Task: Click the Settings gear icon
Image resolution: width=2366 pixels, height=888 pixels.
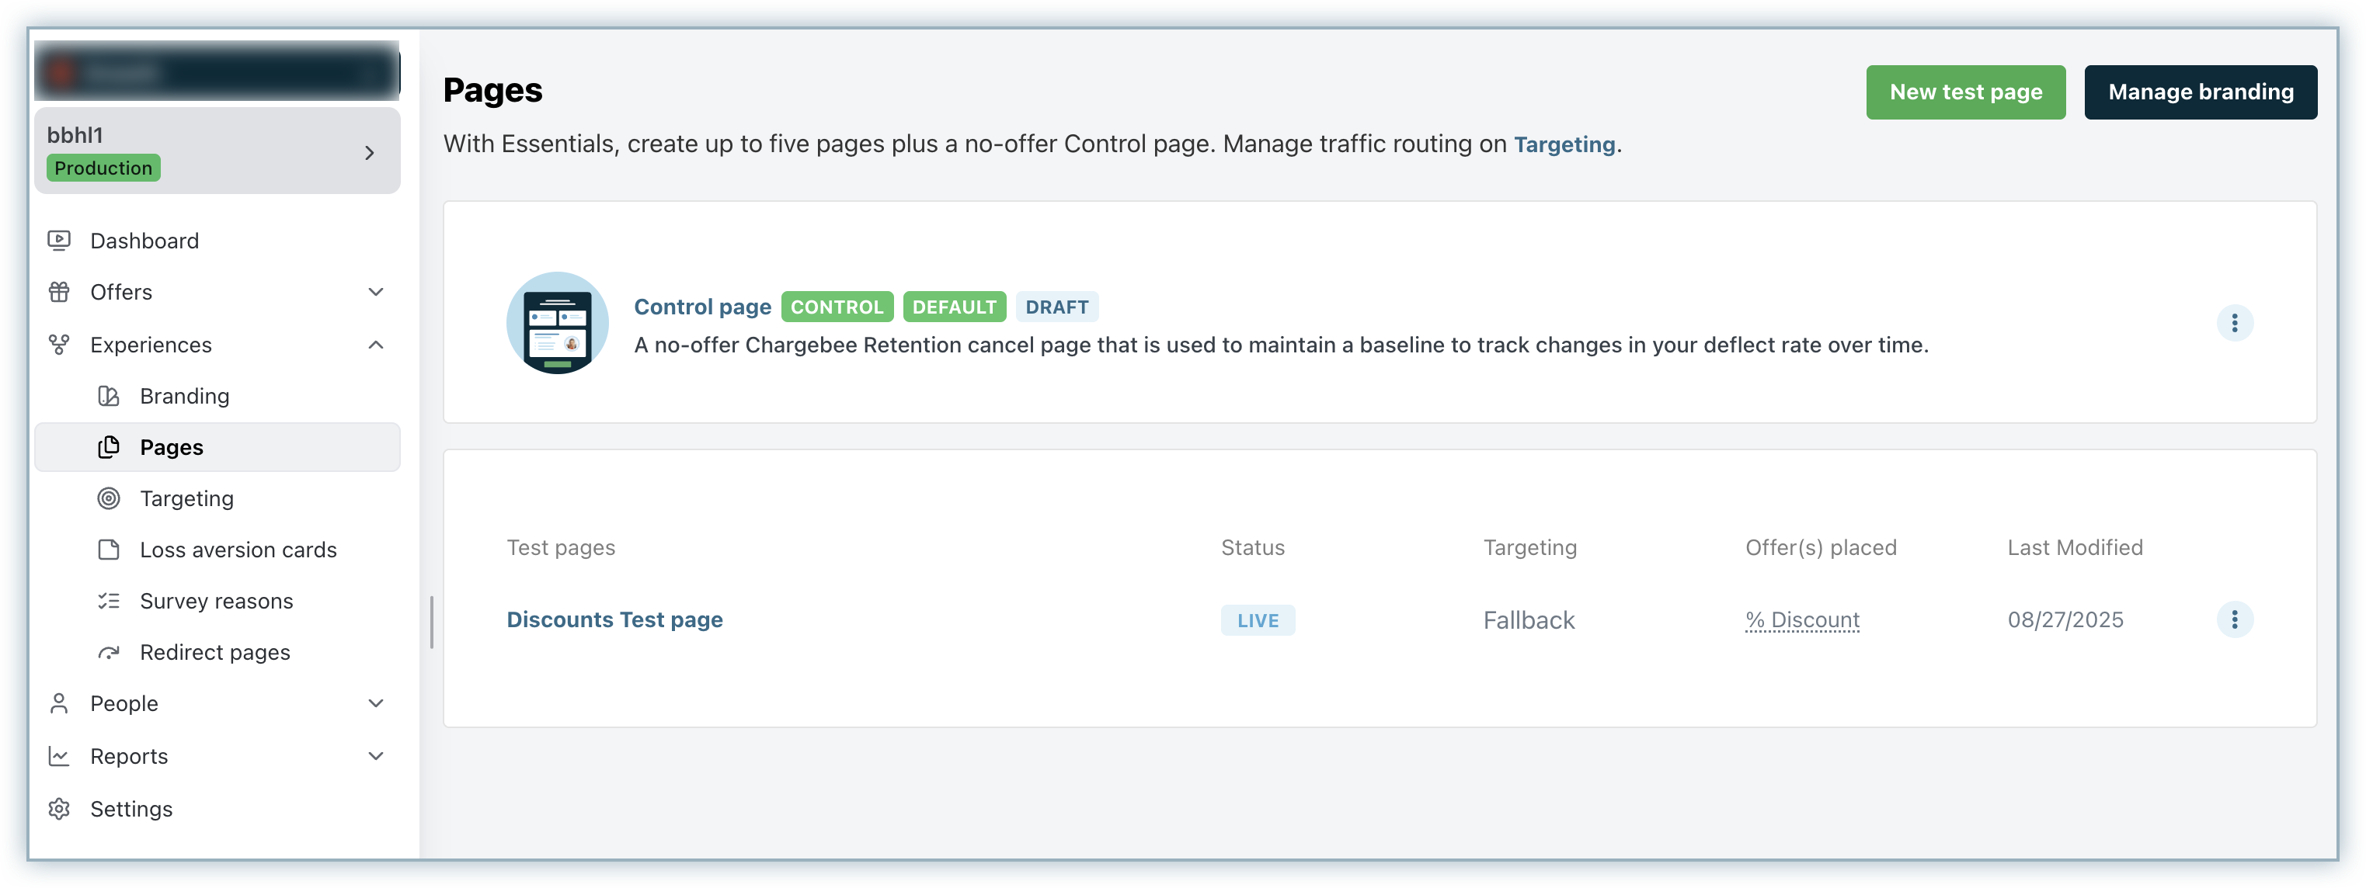Action: (59, 809)
